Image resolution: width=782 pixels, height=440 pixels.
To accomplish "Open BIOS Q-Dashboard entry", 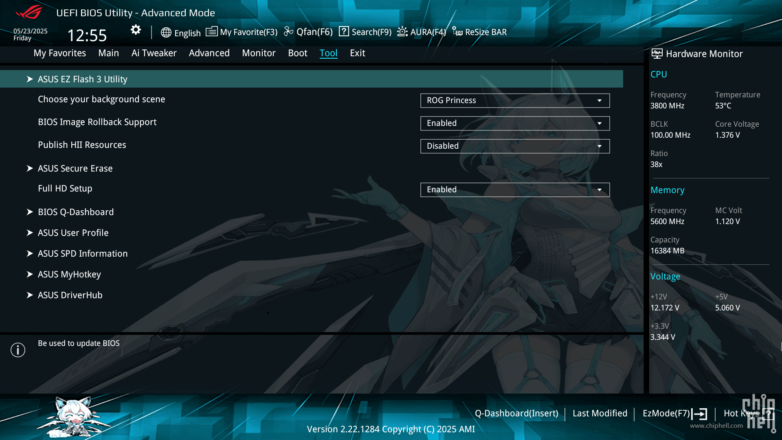I will 76,212.
